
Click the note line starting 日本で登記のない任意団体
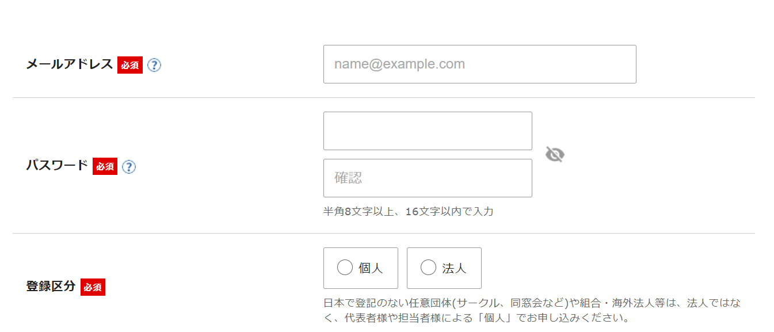coord(532,303)
